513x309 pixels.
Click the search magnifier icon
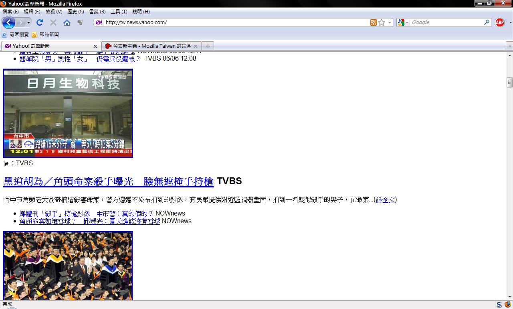click(487, 22)
